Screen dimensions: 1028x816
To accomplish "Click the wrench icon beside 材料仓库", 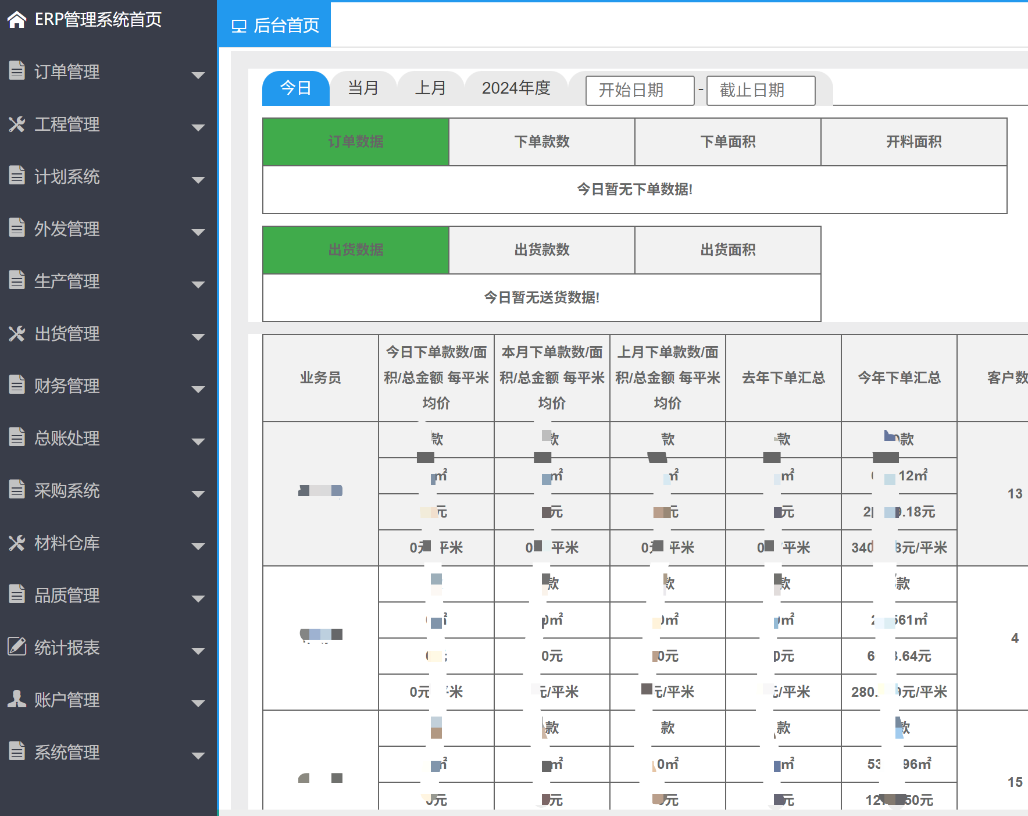I will click(x=17, y=543).
